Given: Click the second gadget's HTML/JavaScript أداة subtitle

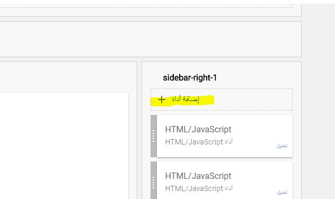Looking at the screenshot, I should (x=199, y=188).
